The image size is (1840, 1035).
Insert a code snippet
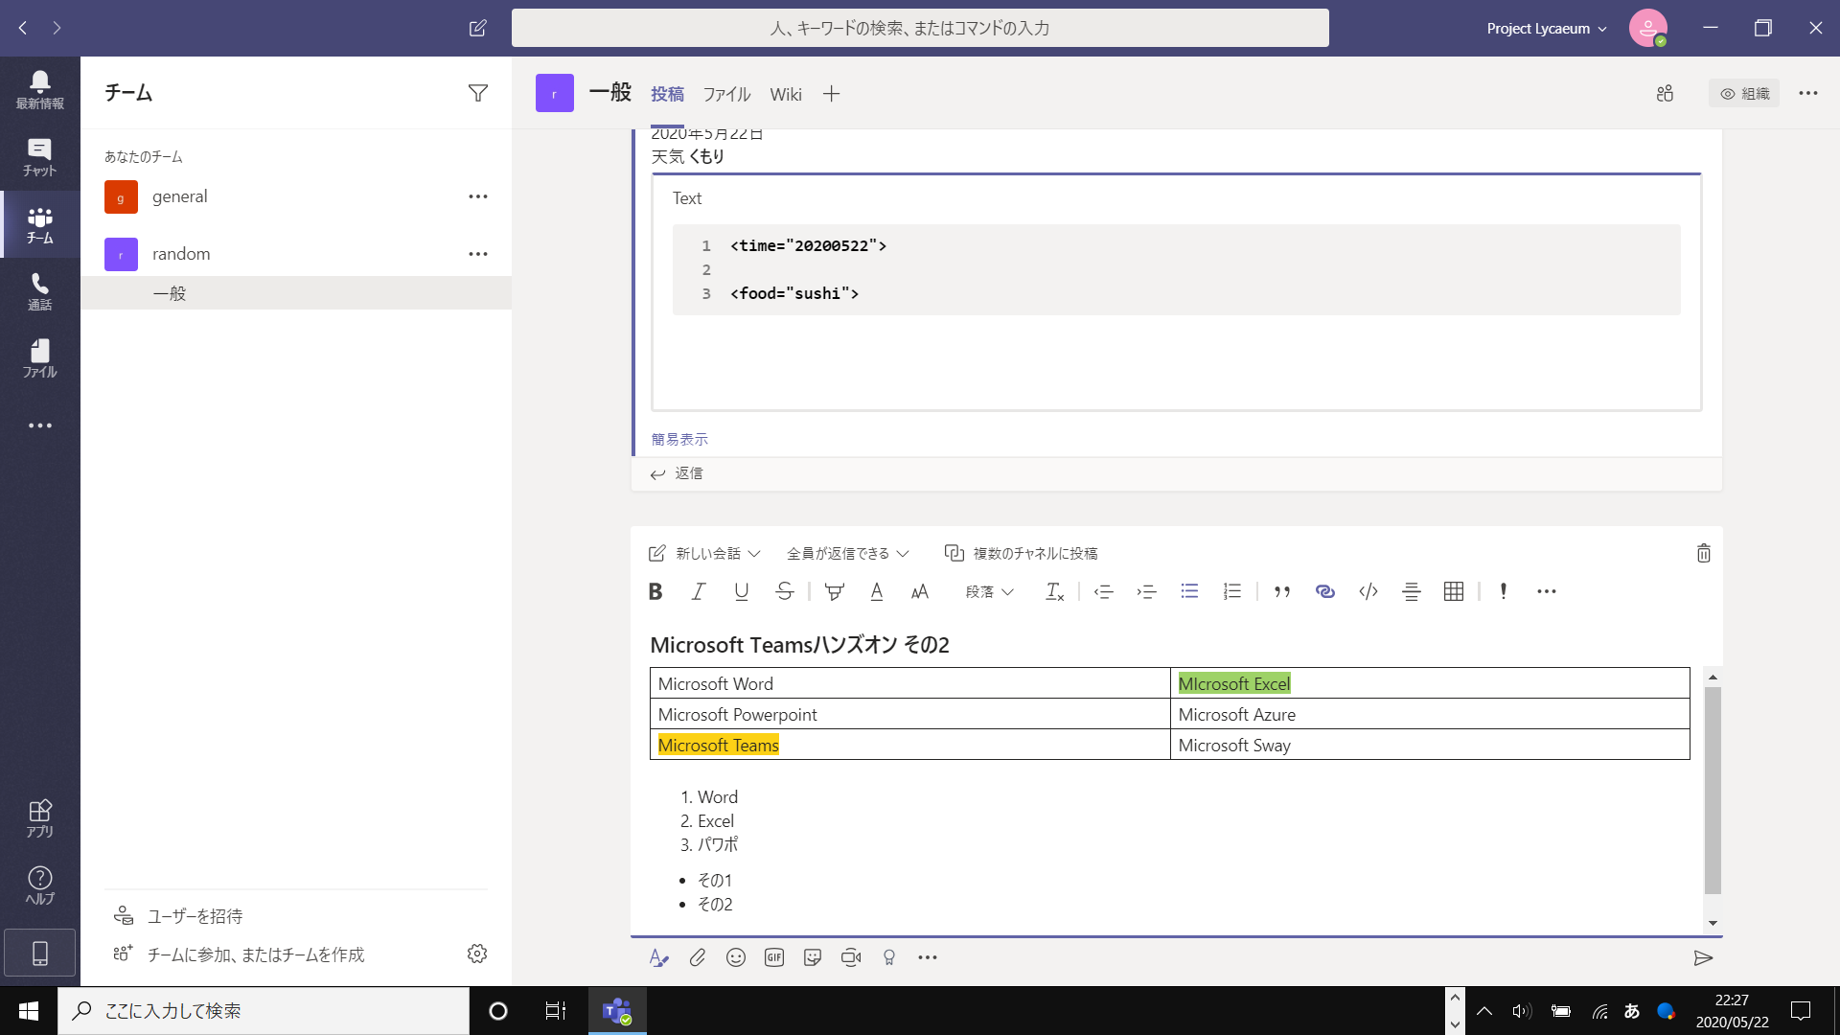coord(1368,591)
